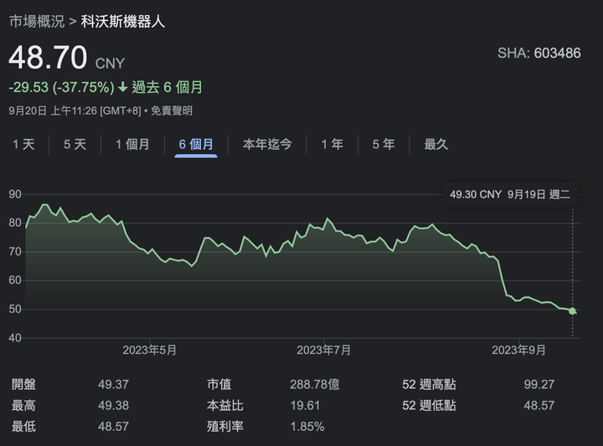Click the green data point on chart
The image size is (603, 446).
[572, 310]
